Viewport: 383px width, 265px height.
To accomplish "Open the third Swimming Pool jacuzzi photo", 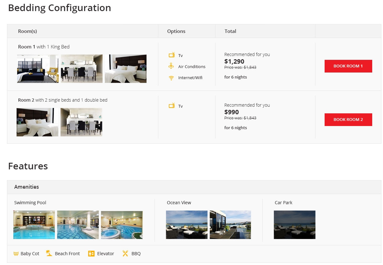I will (122, 225).
